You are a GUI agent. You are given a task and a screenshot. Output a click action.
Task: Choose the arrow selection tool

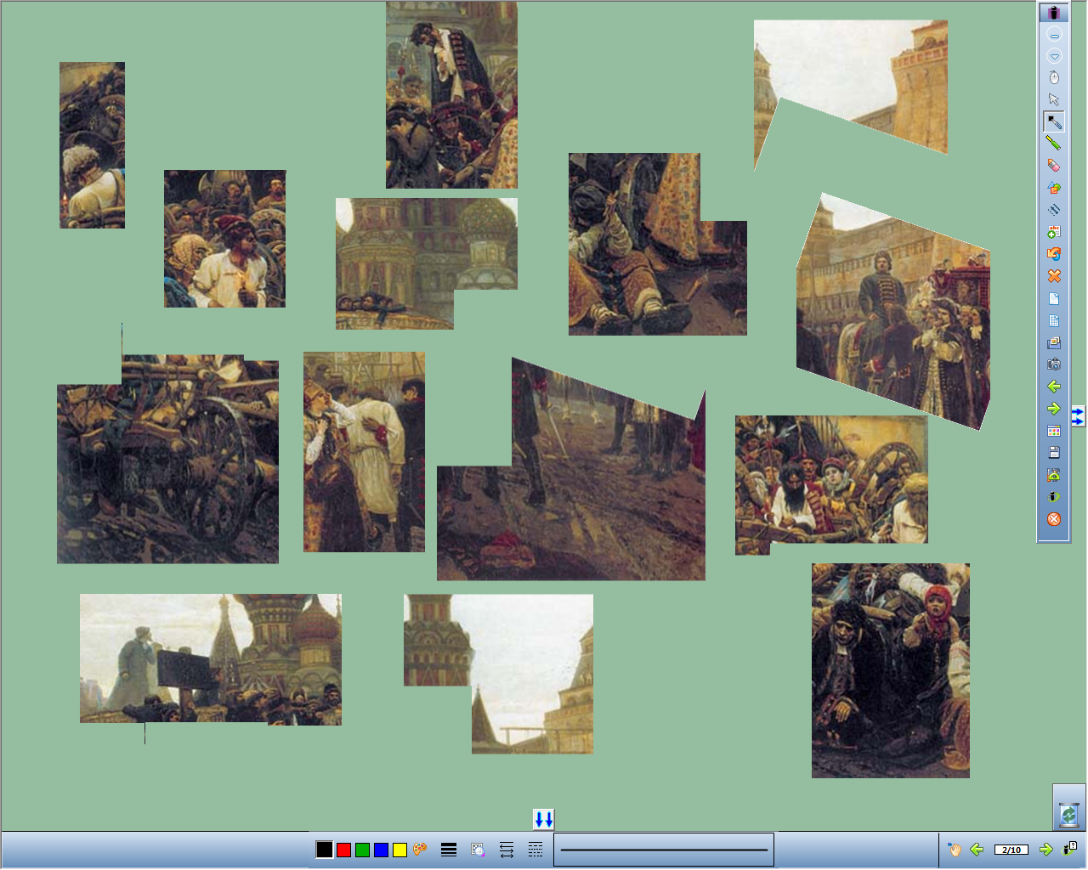point(1054,99)
